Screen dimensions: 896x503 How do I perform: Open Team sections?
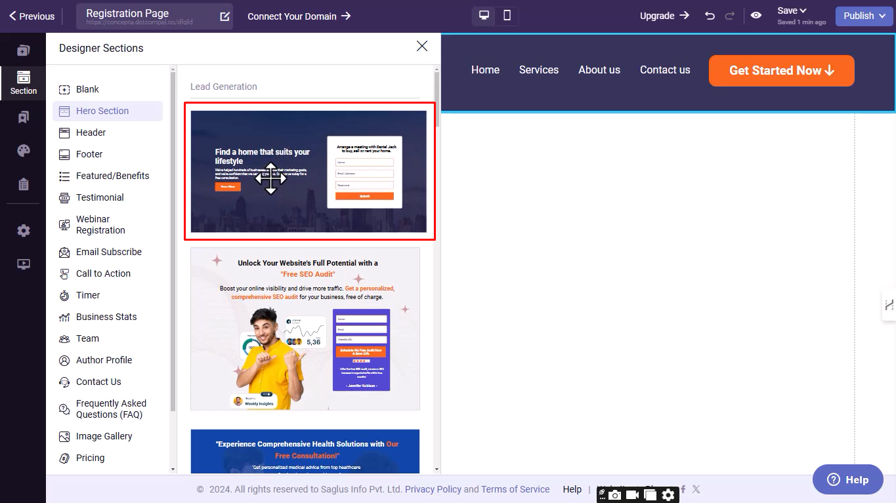click(x=108, y=338)
